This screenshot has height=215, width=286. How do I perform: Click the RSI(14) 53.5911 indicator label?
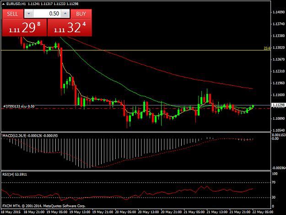15,175
